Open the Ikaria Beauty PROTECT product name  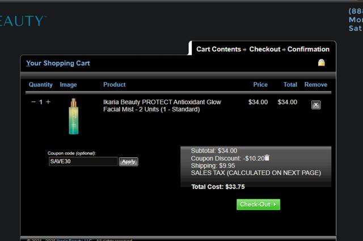click(162, 106)
